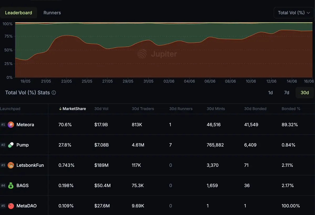Sort by the 30d Vol column header
This screenshot has height=215, width=315.
point(101,109)
